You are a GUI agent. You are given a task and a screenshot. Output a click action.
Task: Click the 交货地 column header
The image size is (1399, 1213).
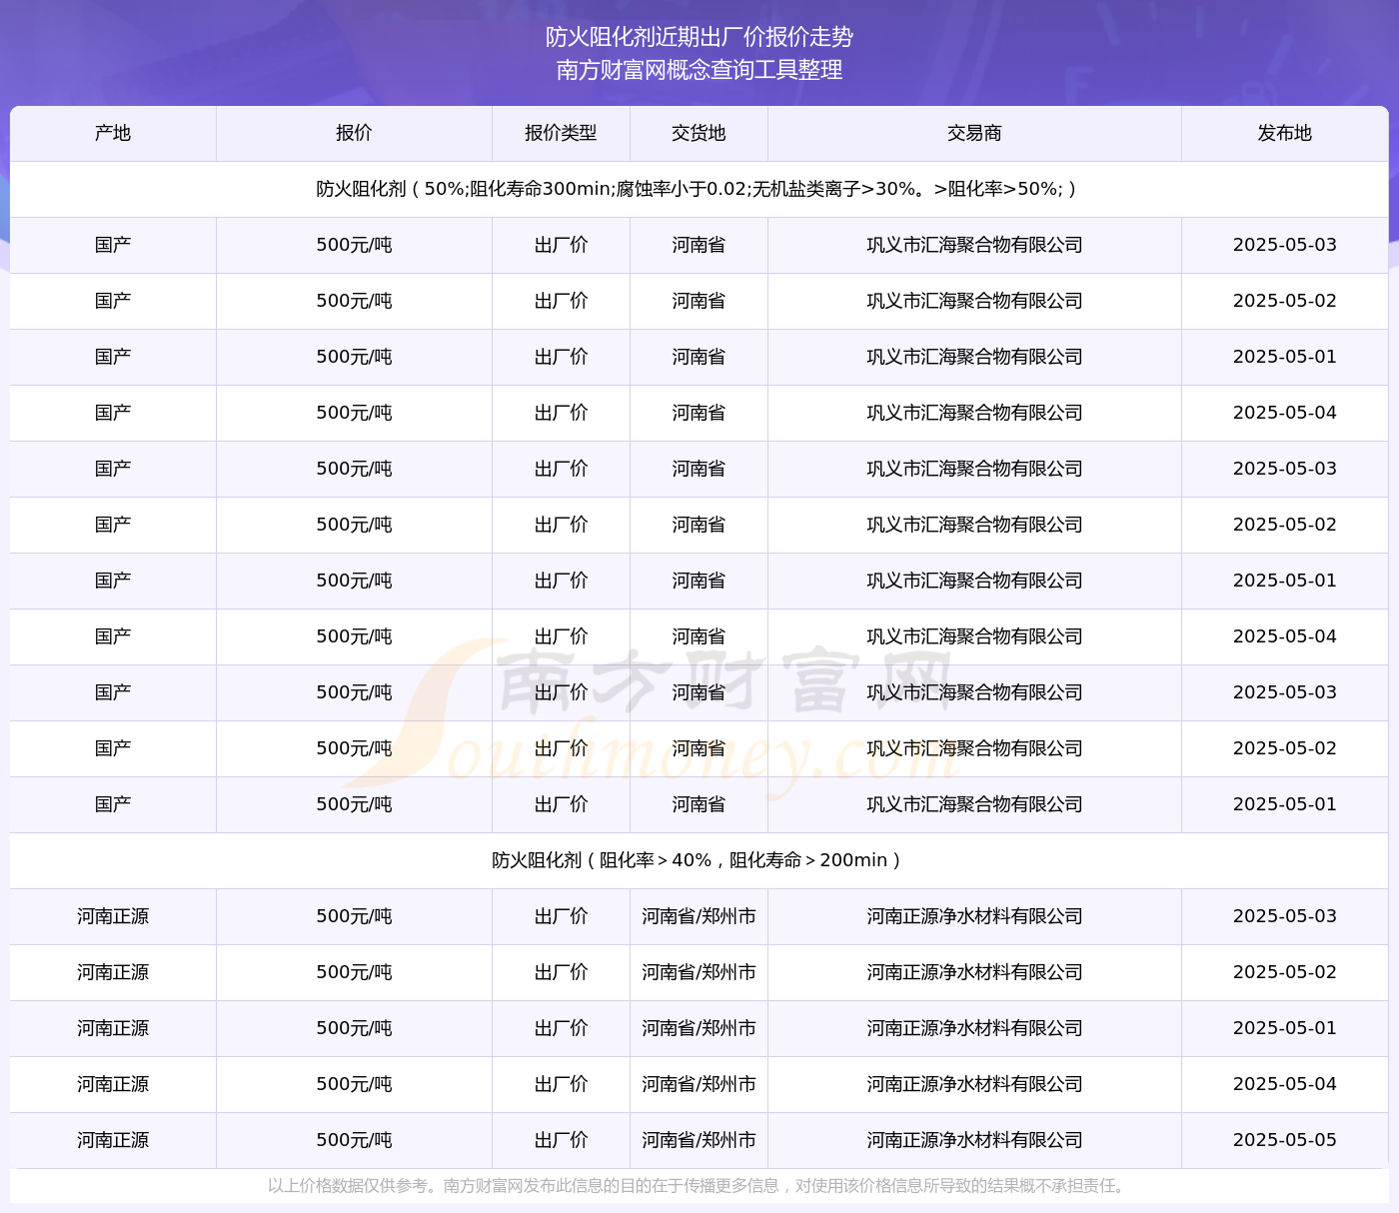coord(699,133)
